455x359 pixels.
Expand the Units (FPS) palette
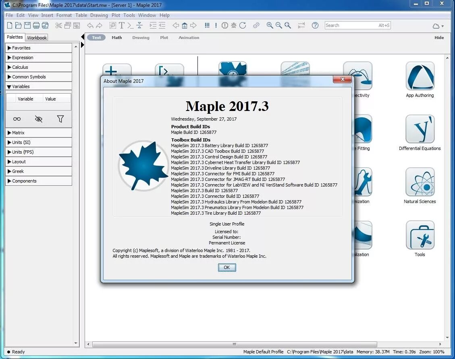pos(39,152)
